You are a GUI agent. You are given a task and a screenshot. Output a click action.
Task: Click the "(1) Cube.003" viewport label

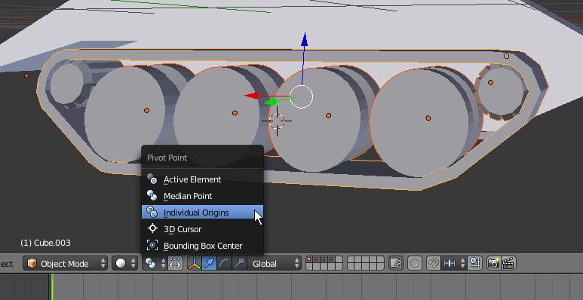pos(45,243)
